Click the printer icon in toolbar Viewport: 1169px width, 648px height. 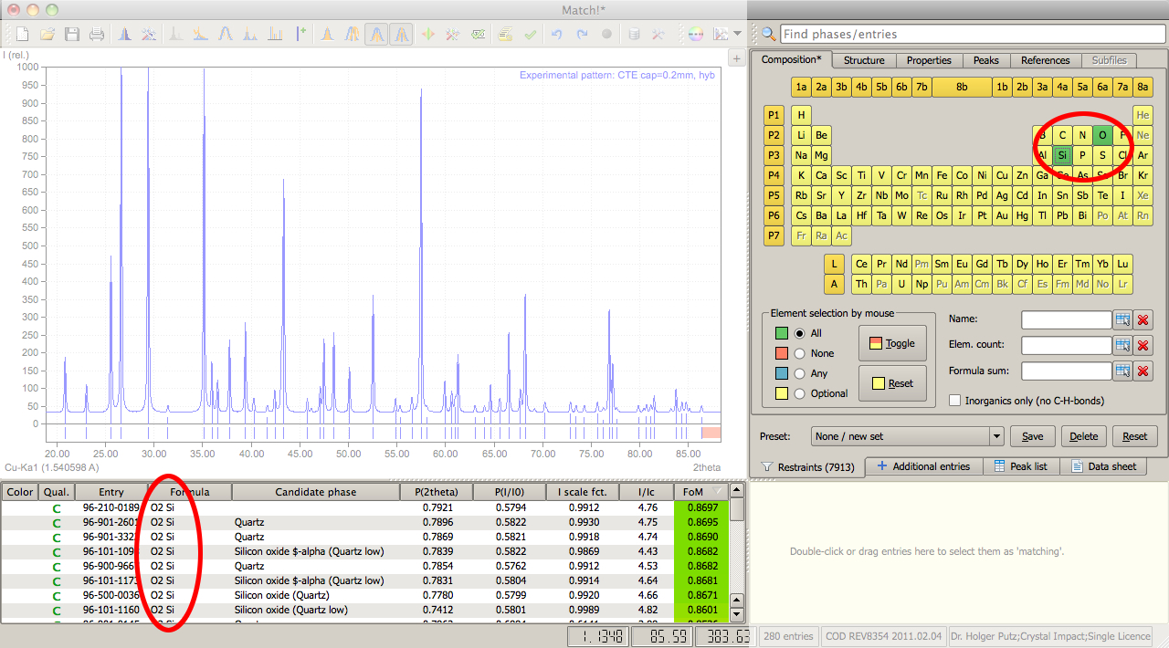click(97, 35)
